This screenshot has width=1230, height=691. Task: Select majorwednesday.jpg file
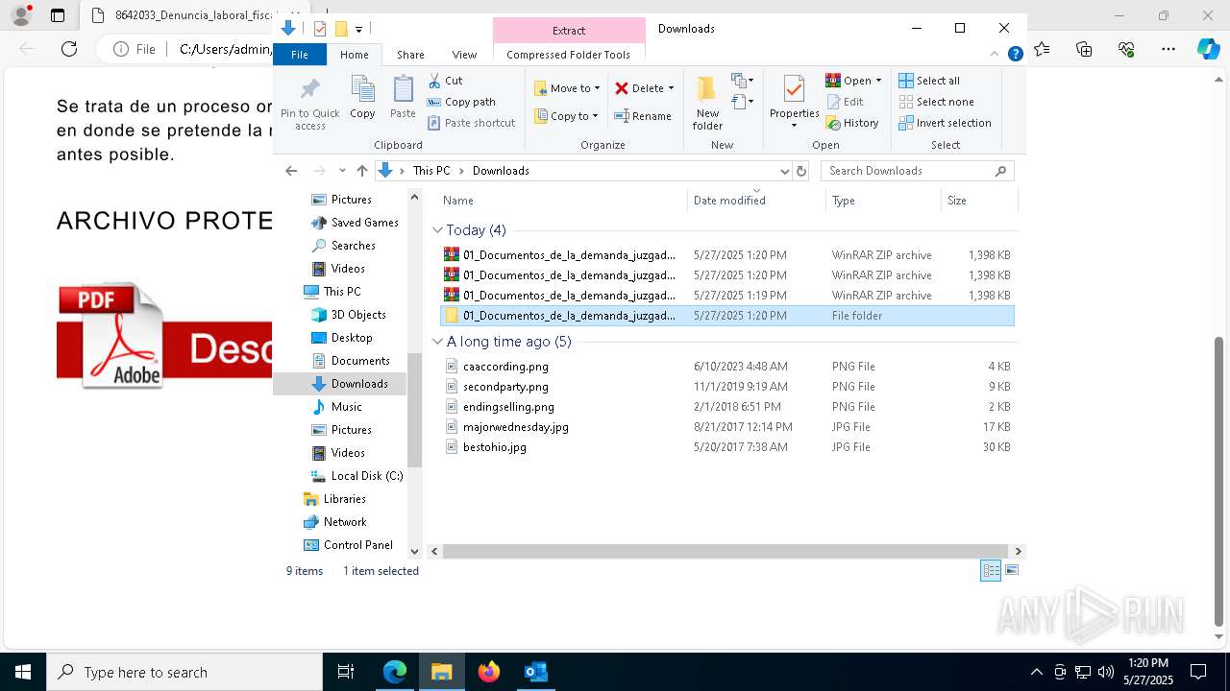(727, 427)
